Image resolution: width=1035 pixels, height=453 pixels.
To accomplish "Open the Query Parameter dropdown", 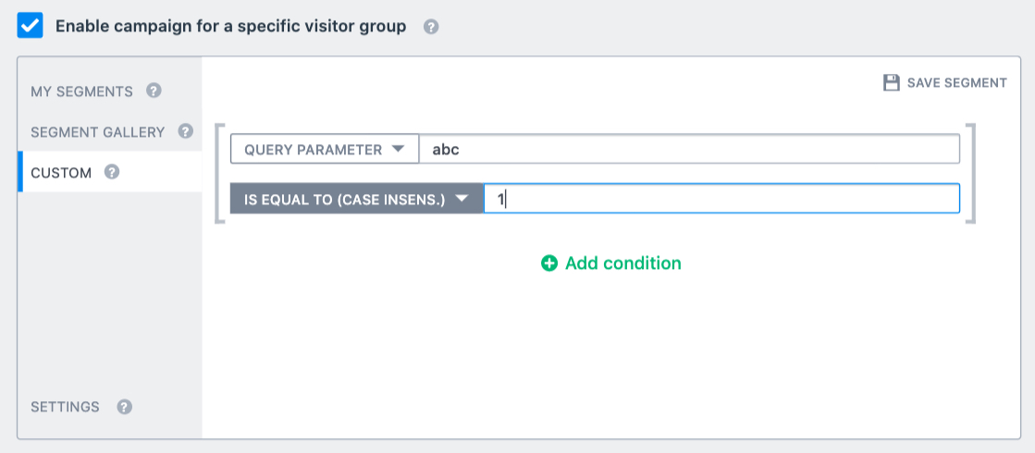I will 324,149.
